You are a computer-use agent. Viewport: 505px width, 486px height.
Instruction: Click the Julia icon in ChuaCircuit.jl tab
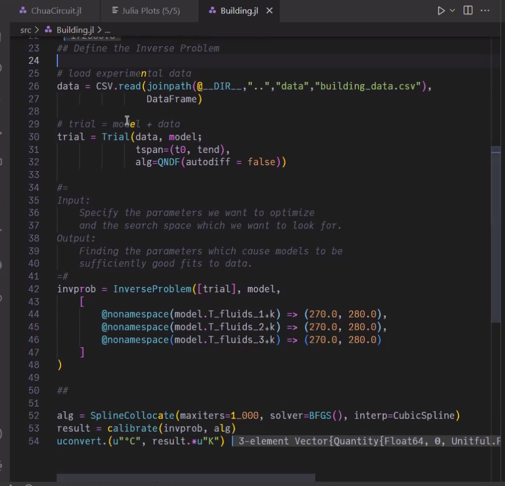pos(23,10)
